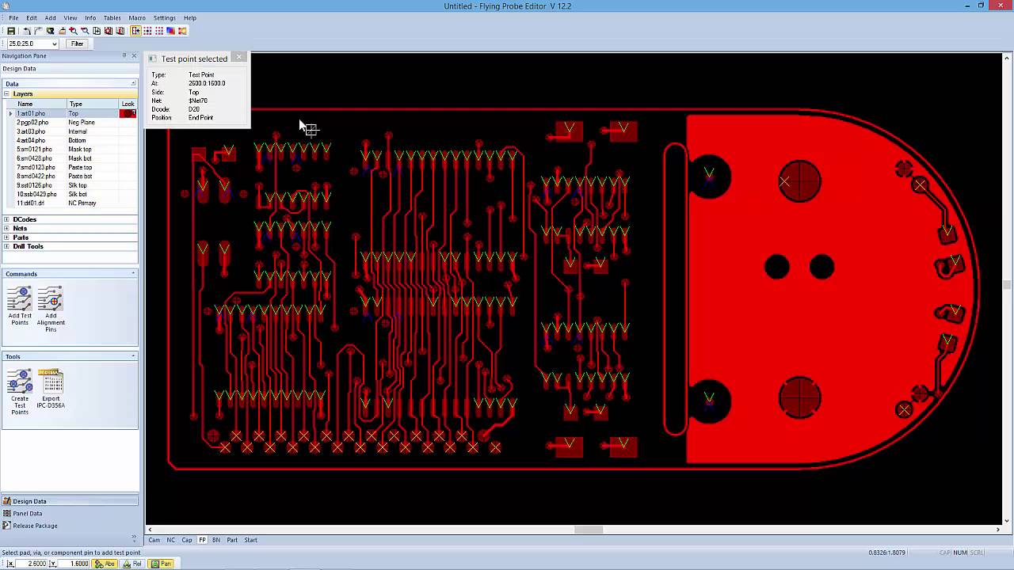The height and width of the screenshot is (570, 1014).
Task: Toggle the Pan mode button
Action: 162,564
